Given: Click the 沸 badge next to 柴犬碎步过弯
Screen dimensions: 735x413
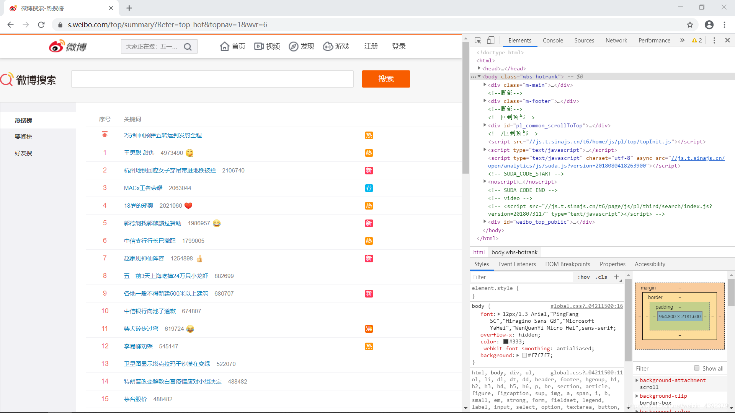Looking at the screenshot, I should point(369,329).
